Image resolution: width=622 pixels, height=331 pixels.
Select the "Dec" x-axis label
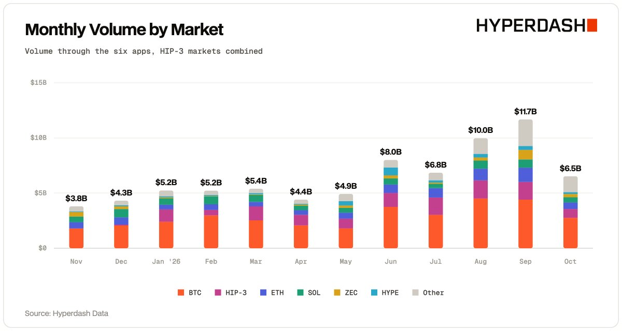pos(121,262)
